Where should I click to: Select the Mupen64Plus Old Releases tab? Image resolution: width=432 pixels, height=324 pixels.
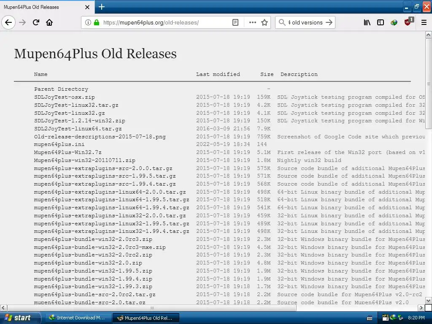pyautogui.click(x=47, y=7)
